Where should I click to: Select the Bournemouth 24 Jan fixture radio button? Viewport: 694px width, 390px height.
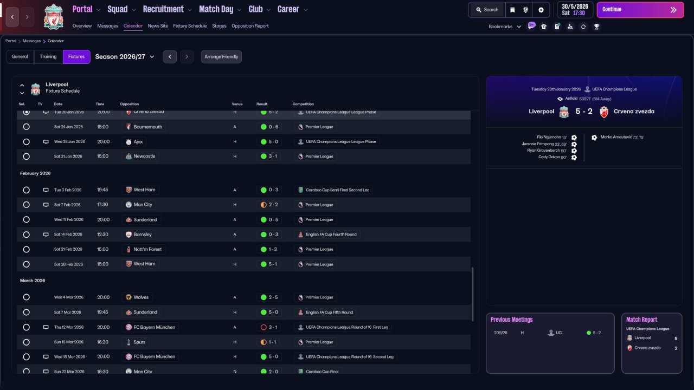pyautogui.click(x=26, y=127)
